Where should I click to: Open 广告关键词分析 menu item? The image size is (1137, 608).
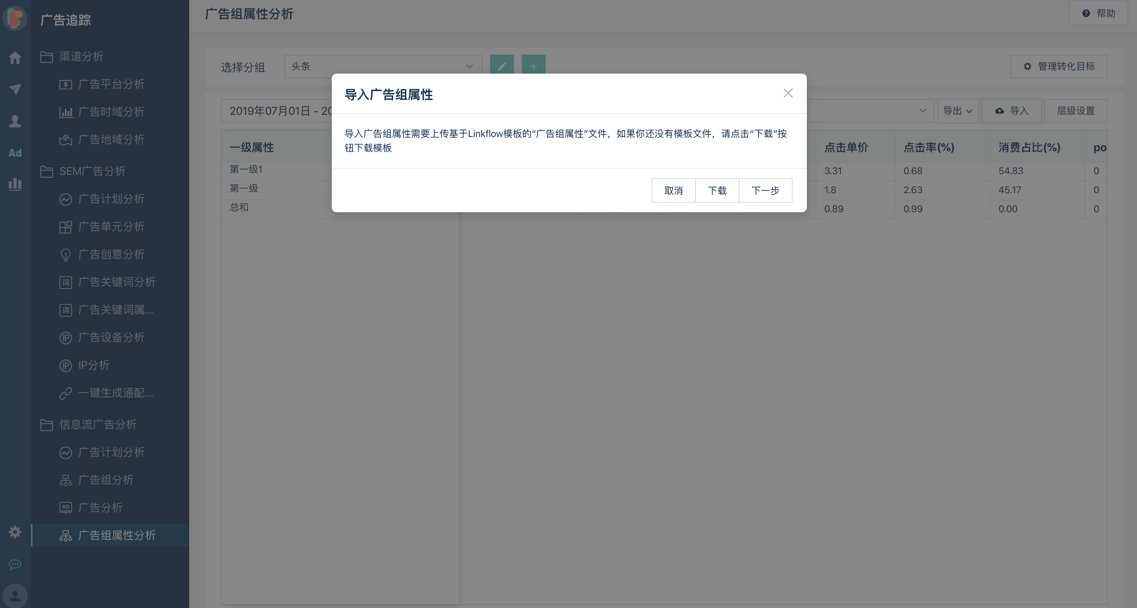click(116, 282)
